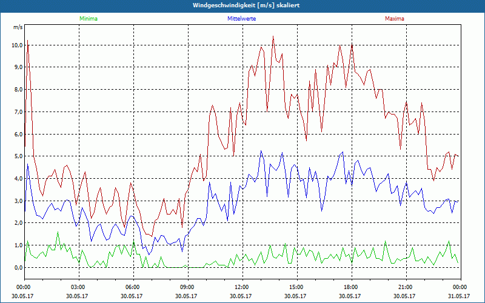Click the chart title Windgeschwindigkeit [m/s] skaliert
485x303 pixels.
(x=246, y=5)
